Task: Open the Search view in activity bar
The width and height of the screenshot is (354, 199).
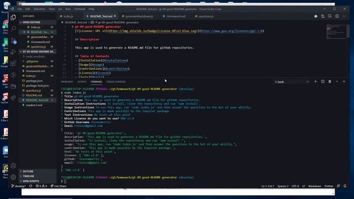Action: (13, 29)
